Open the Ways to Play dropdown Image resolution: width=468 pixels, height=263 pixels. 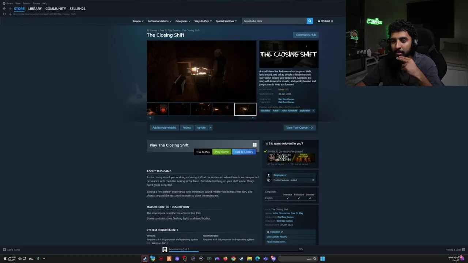pos(203,21)
